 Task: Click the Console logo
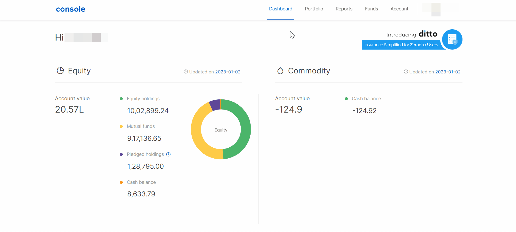(x=71, y=9)
